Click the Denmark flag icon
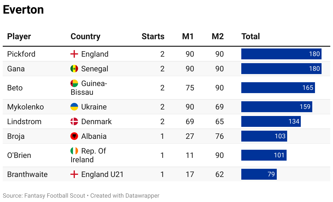333x202 pixels. (x=74, y=121)
